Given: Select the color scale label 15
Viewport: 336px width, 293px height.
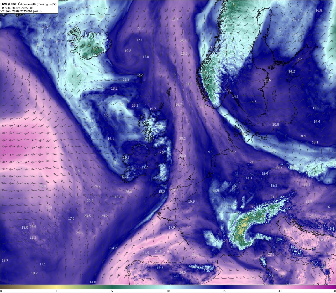Looking at the screenshot, I should [224, 291].
